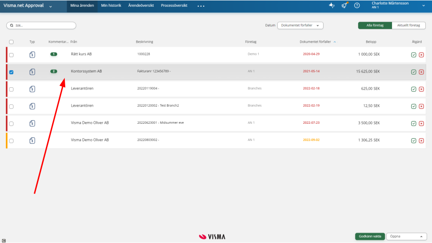Sort by the Belopp column header
This screenshot has height=243, width=432.
tap(371, 42)
